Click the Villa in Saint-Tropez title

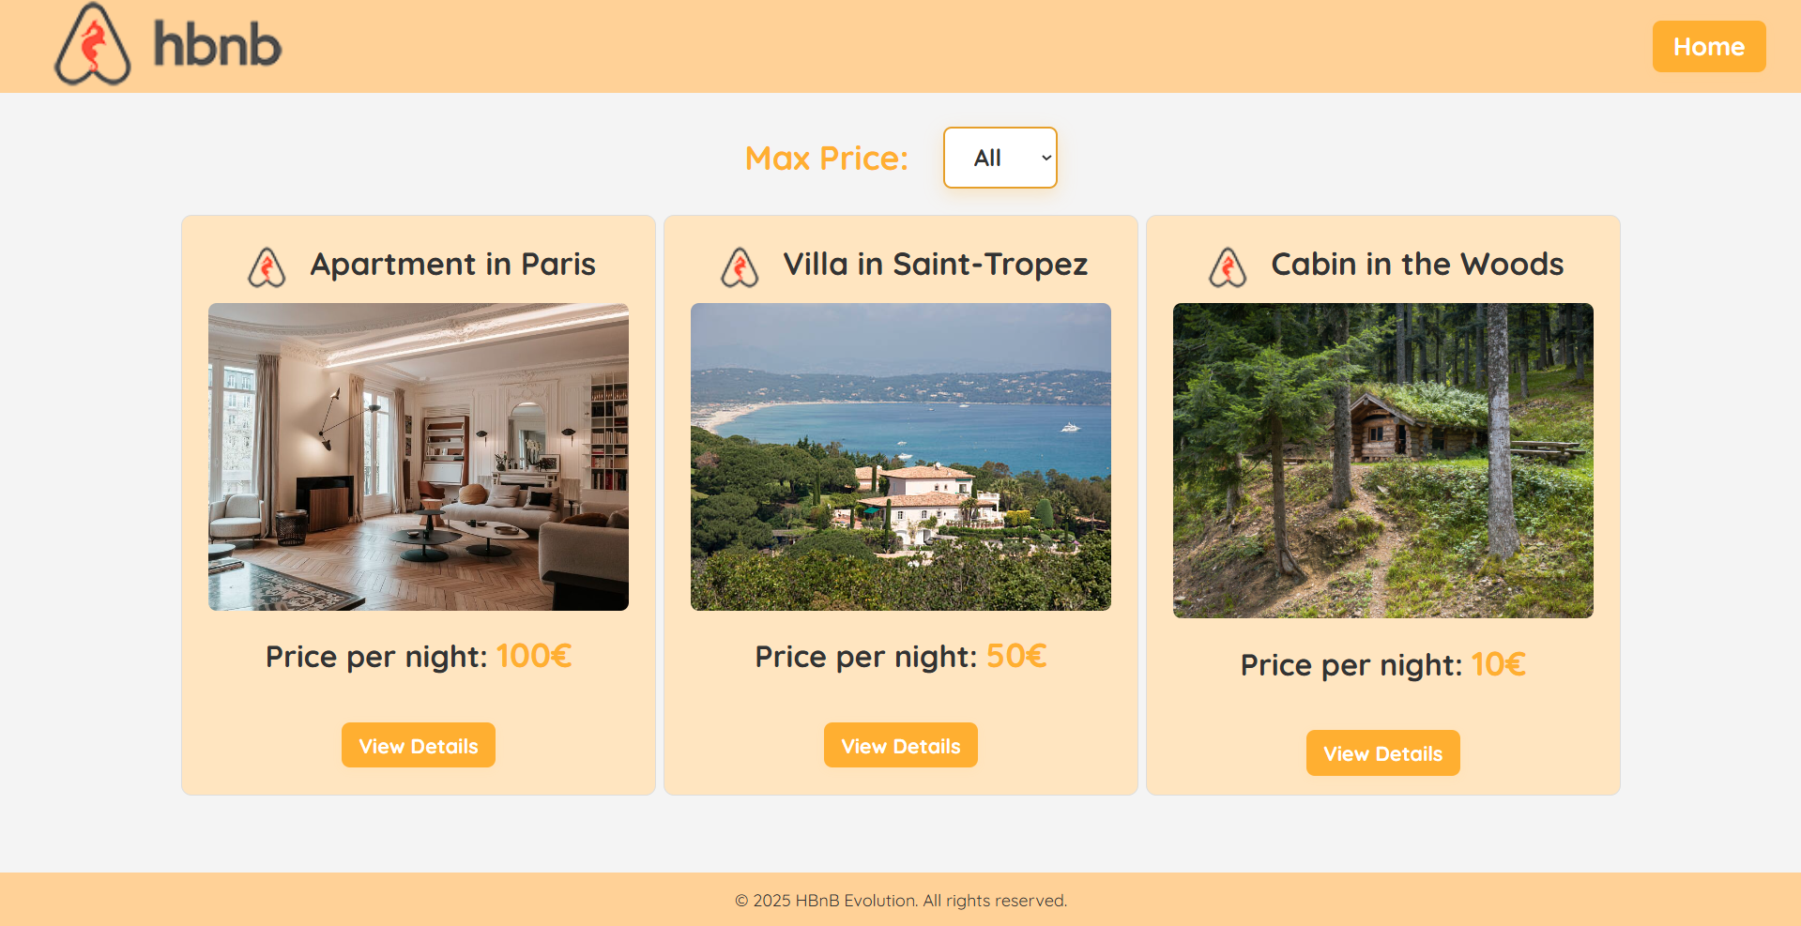click(x=936, y=265)
